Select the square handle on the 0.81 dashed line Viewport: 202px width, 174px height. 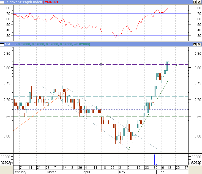(x=101, y=64)
